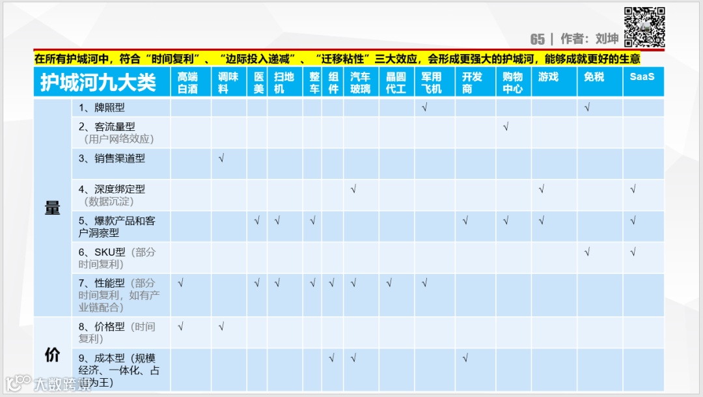Click the 价 category cell
Viewport: 703px width, 397px height.
click(53, 355)
